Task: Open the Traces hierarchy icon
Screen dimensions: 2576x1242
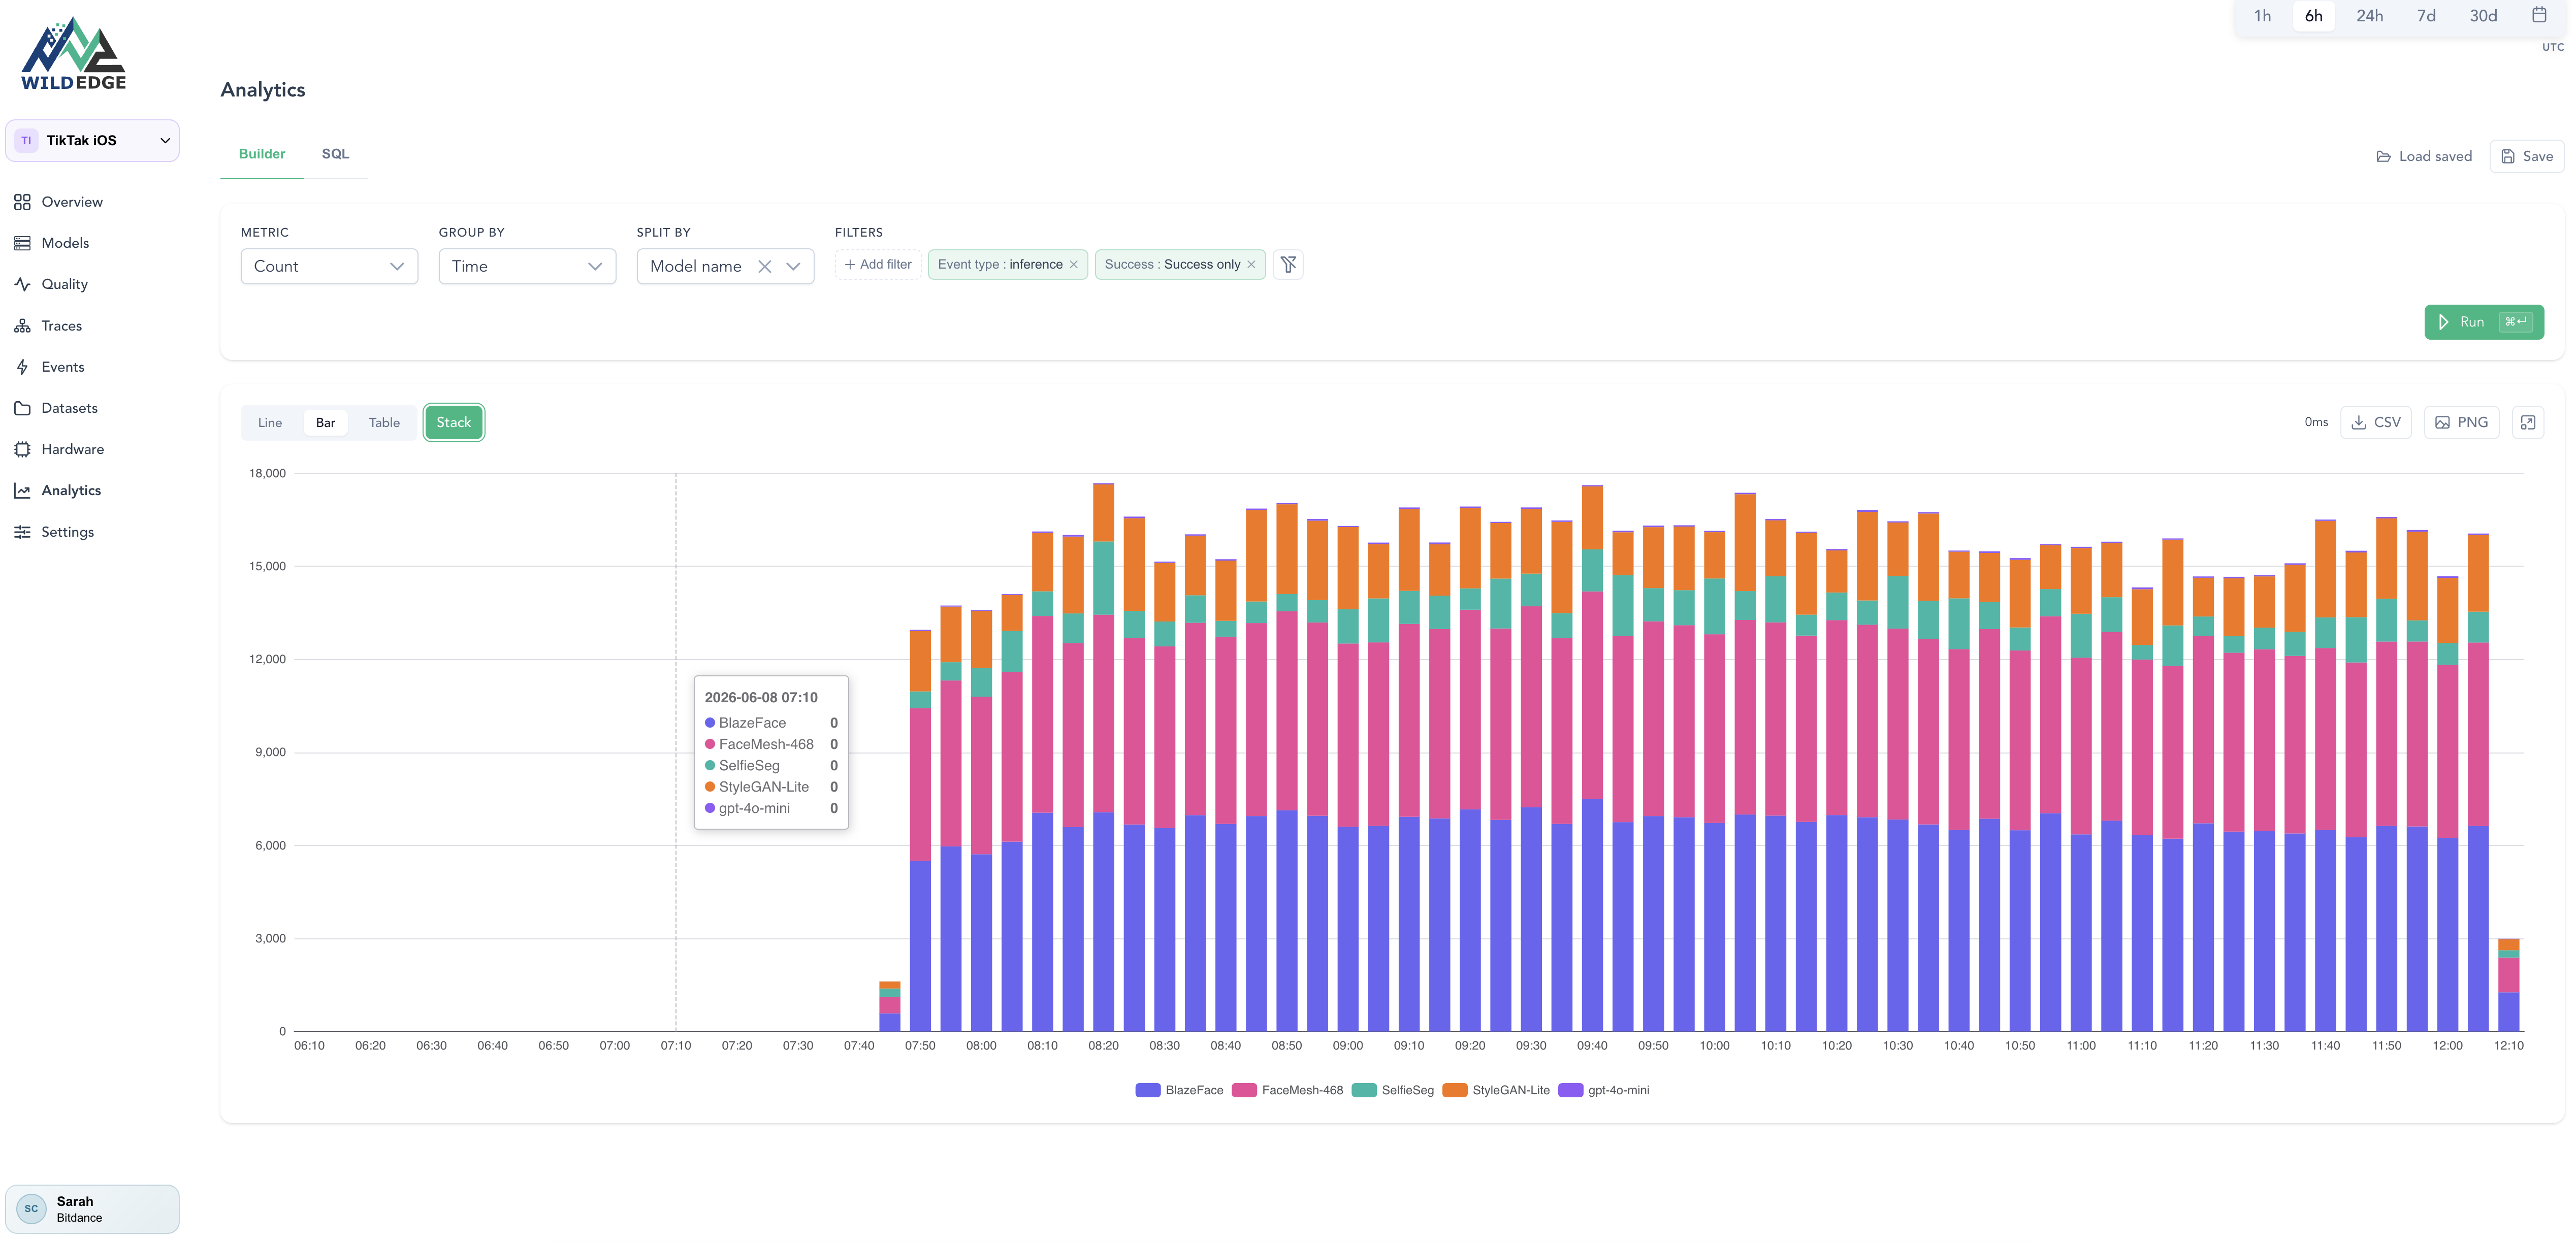Action: pyautogui.click(x=22, y=326)
